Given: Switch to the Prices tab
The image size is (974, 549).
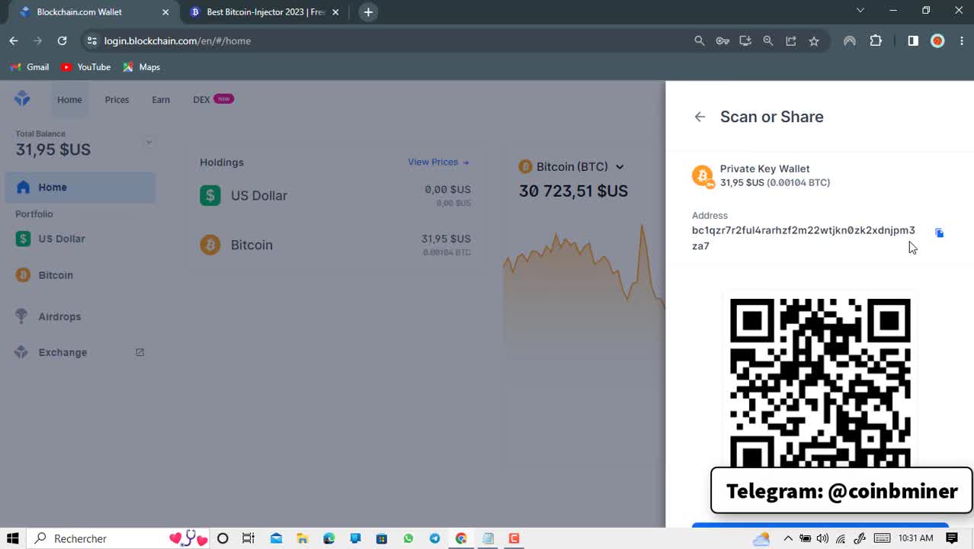Looking at the screenshot, I should 117,99.
